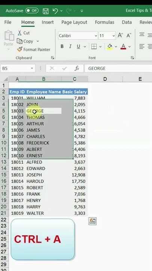The image size is (152, 271).
Task: Select the Format Painter tool
Action: click(x=34, y=50)
